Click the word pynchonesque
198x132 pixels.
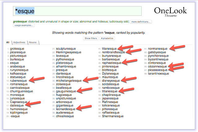tap(158, 56)
